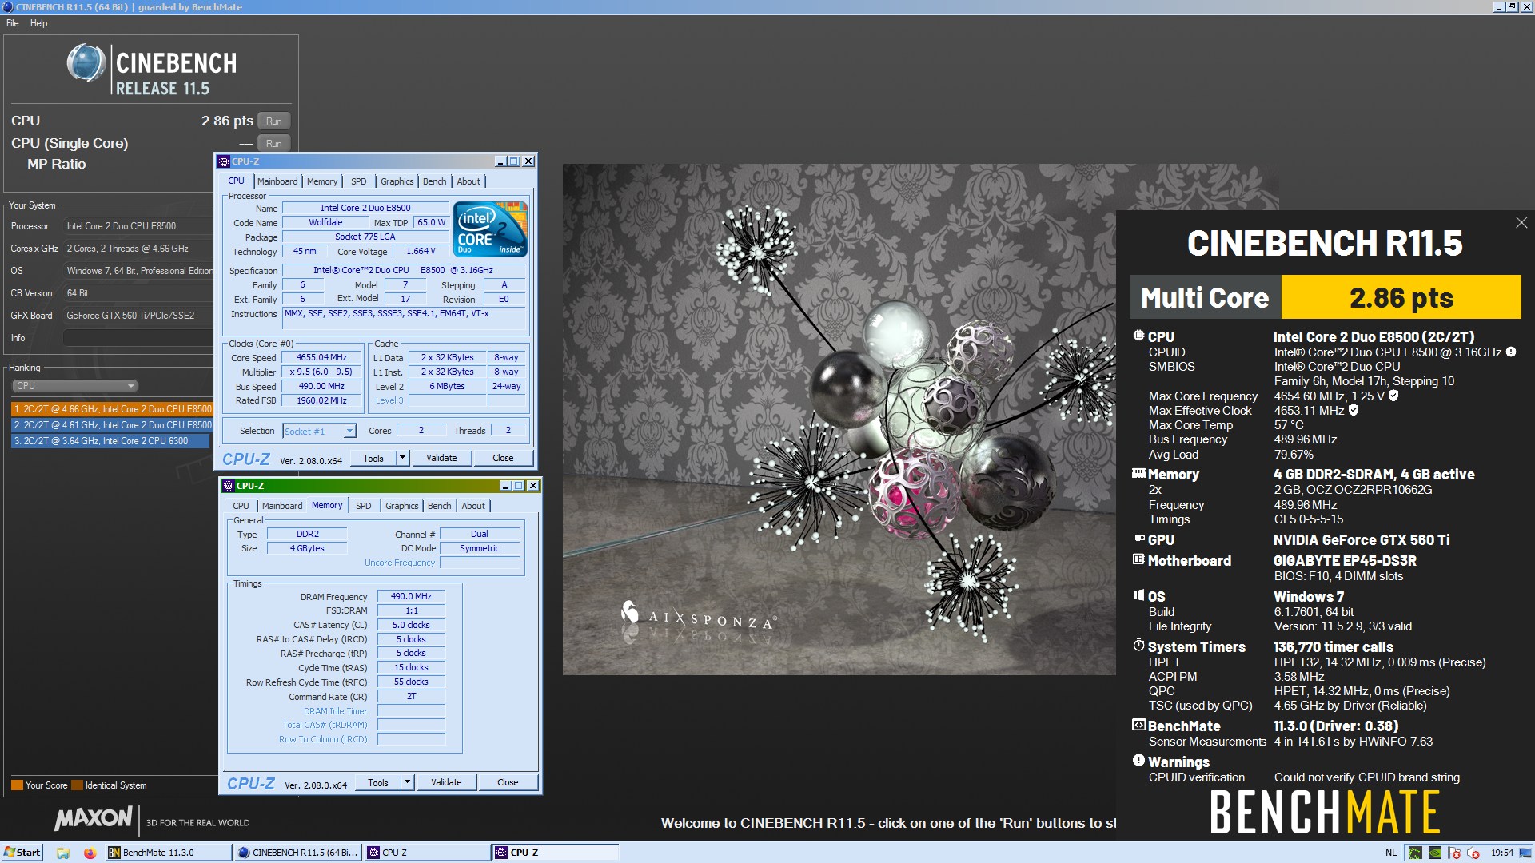Image resolution: width=1535 pixels, height=863 pixels.
Task: Click the NL language indicator
Action: pos(1391,853)
